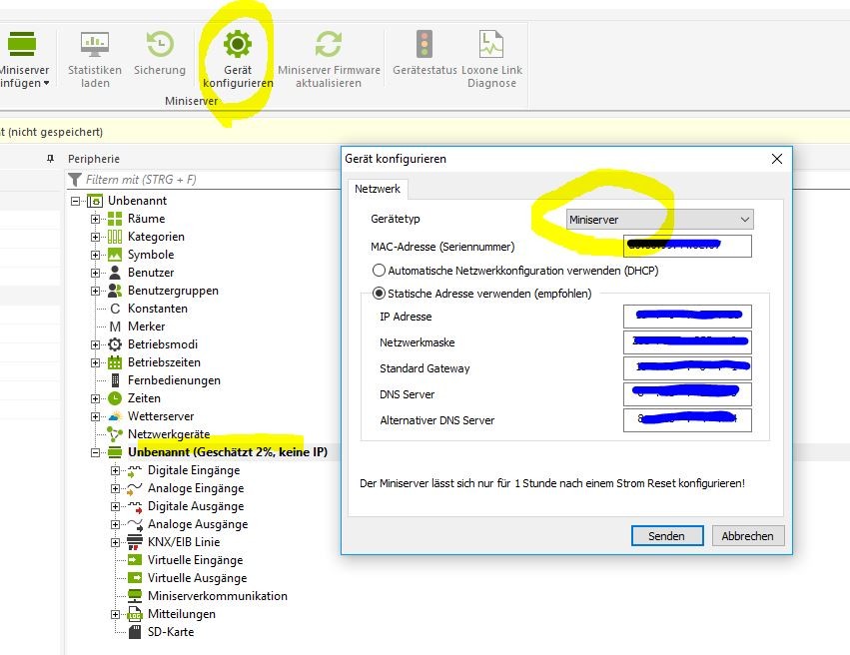
Task: Open the Gerätestatus traffic light icon
Action: 425,44
